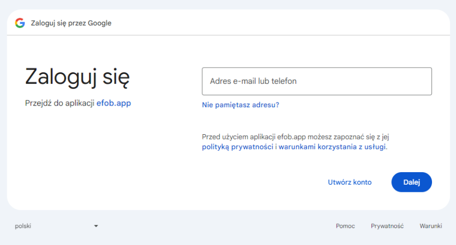
Task: Open the "Warunki" footer link
Action: coord(430,226)
